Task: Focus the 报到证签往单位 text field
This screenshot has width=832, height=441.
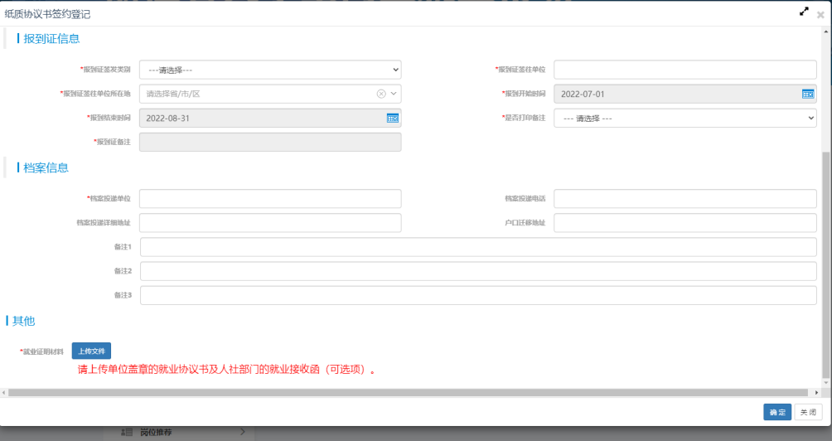Action: pos(684,70)
